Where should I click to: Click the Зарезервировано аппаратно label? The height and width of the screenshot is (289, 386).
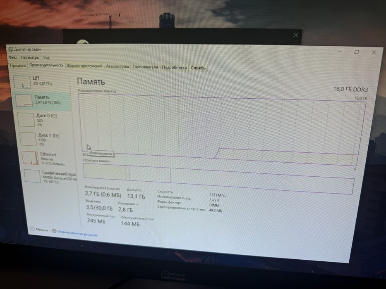pyautogui.click(x=181, y=208)
